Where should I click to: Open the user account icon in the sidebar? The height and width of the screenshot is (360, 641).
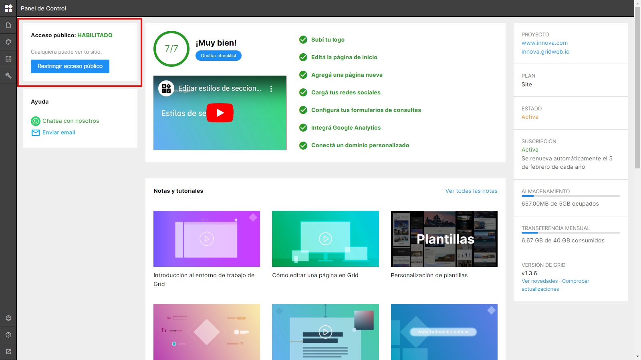[8, 318]
